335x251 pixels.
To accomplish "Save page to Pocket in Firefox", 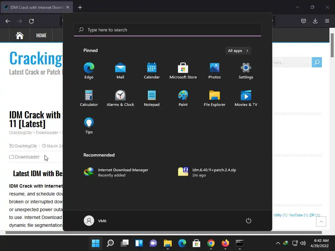I will click(x=304, y=21).
